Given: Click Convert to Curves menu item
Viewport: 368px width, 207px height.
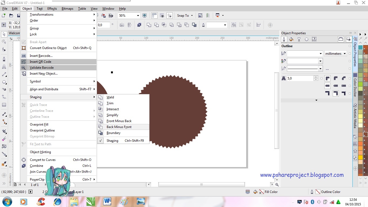Looking at the screenshot, I should [43, 160].
